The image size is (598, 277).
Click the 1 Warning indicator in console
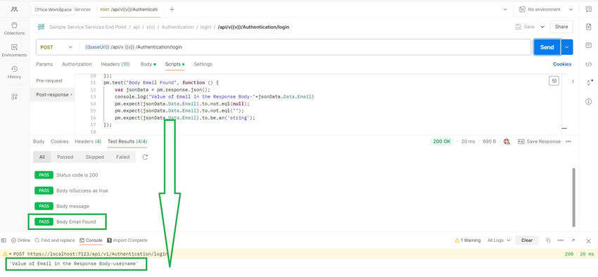coord(468,240)
